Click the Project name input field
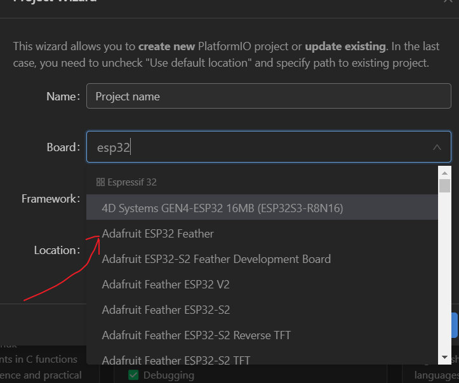Screen dimensions: 459x383 [x=268, y=97]
